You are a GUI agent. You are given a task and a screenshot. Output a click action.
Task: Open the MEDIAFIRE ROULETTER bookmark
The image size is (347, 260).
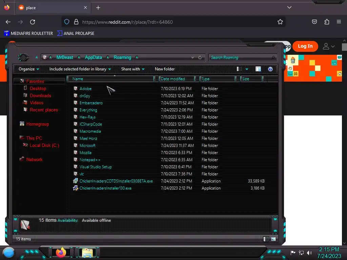pyautogui.click(x=28, y=34)
